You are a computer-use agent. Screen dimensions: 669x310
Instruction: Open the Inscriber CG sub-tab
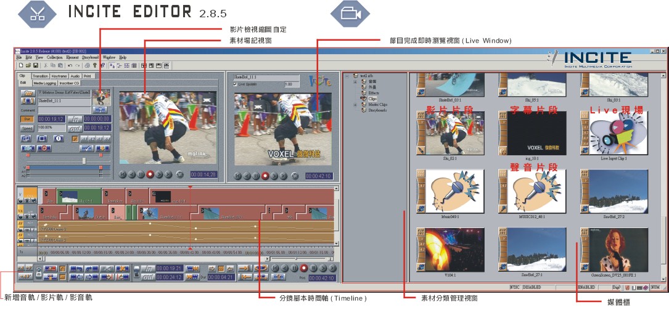click(69, 83)
